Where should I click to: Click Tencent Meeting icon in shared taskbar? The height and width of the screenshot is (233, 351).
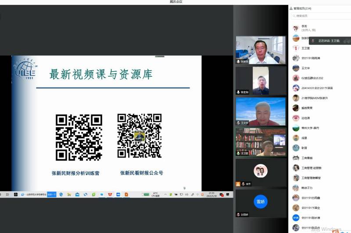point(118,194)
